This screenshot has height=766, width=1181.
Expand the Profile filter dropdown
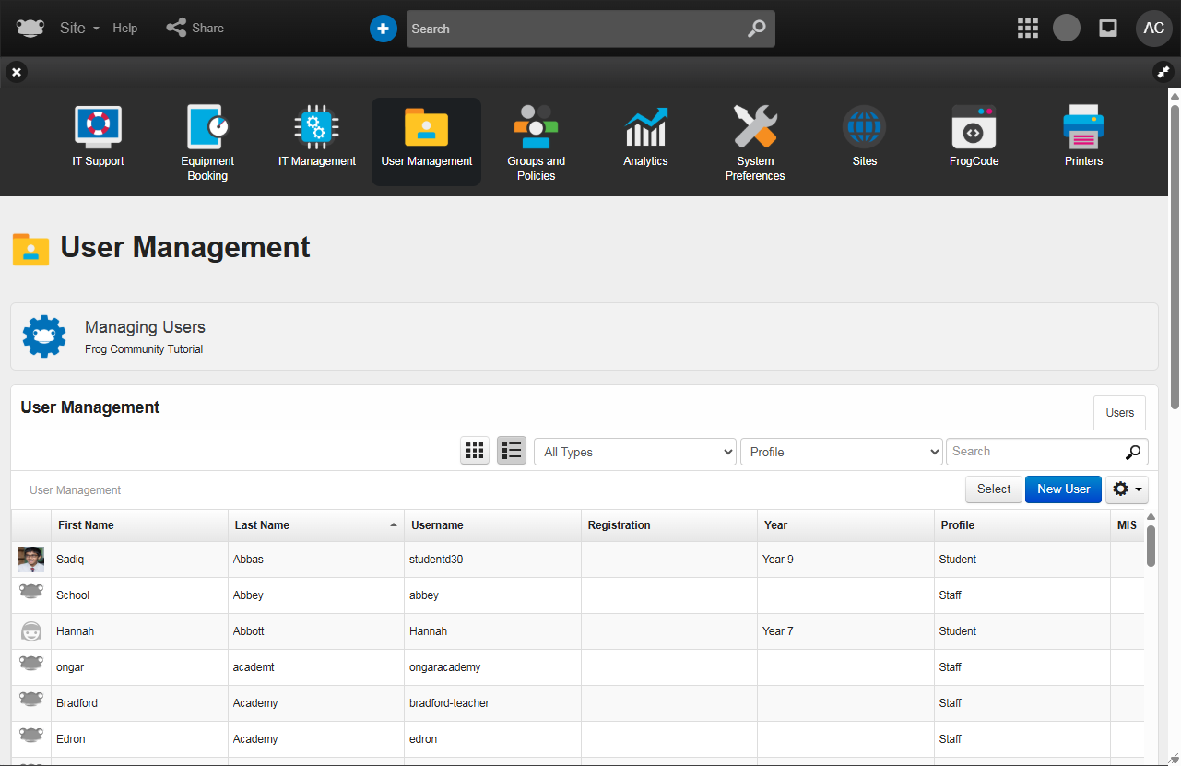(841, 452)
